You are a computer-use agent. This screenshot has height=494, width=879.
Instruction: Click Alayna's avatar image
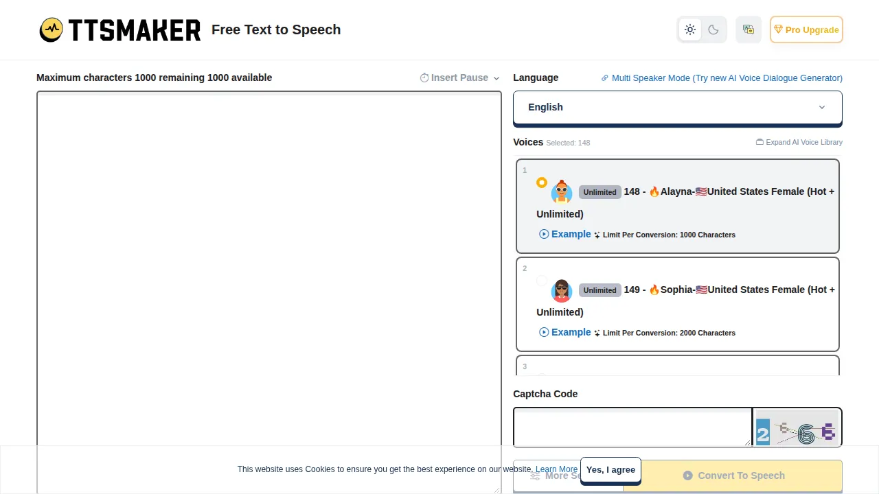562,192
